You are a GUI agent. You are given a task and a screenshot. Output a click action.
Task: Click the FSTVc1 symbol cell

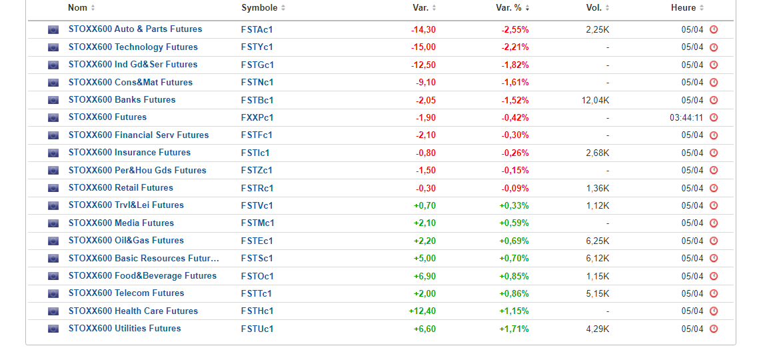tap(257, 205)
